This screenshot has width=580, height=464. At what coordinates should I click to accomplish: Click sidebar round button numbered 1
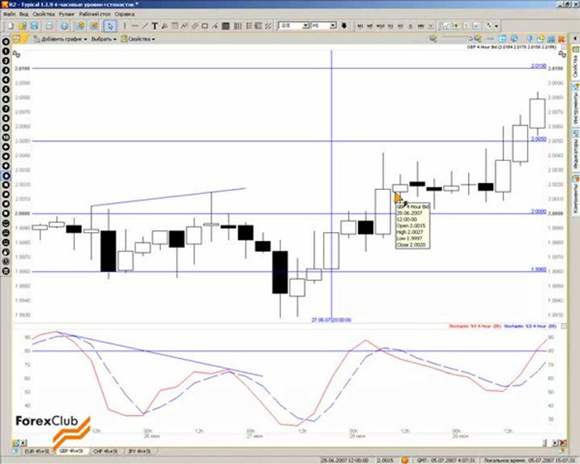6,51
